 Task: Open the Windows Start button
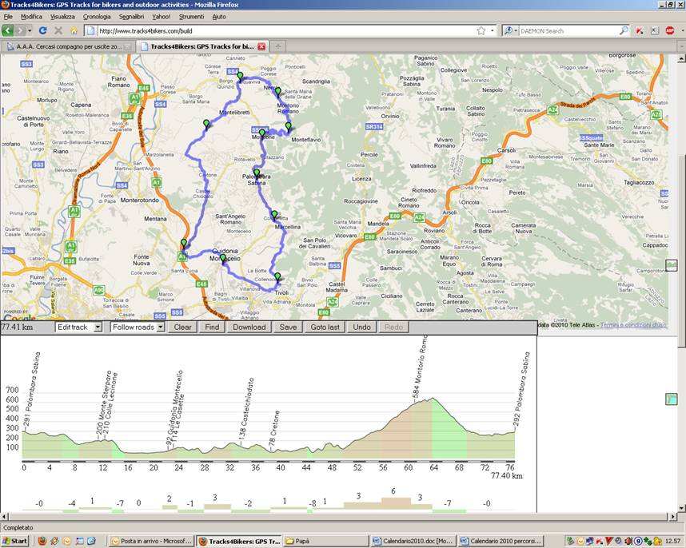coord(14,541)
